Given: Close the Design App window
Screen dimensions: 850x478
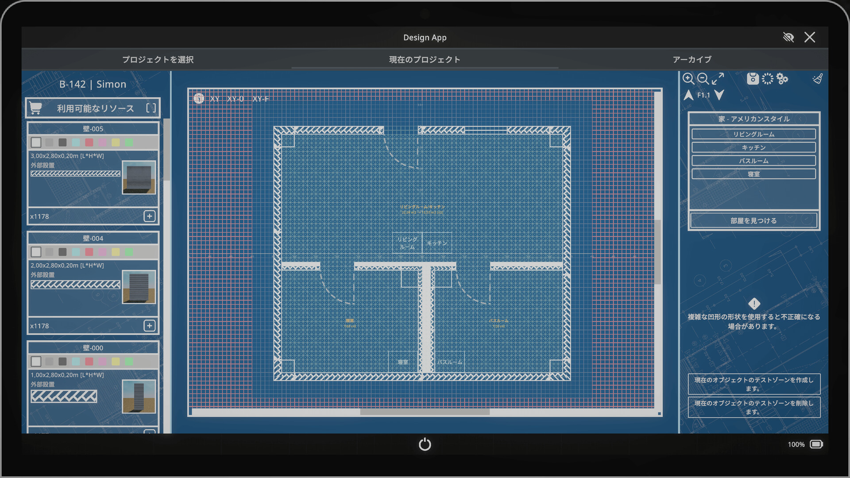Looking at the screenshot, I should (810, 37).
